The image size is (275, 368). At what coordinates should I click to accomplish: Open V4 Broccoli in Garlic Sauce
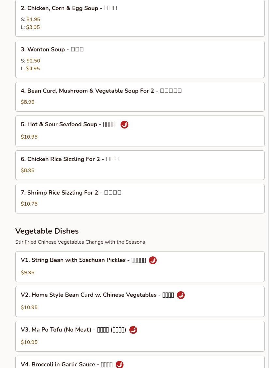click(x=140, y=362)
